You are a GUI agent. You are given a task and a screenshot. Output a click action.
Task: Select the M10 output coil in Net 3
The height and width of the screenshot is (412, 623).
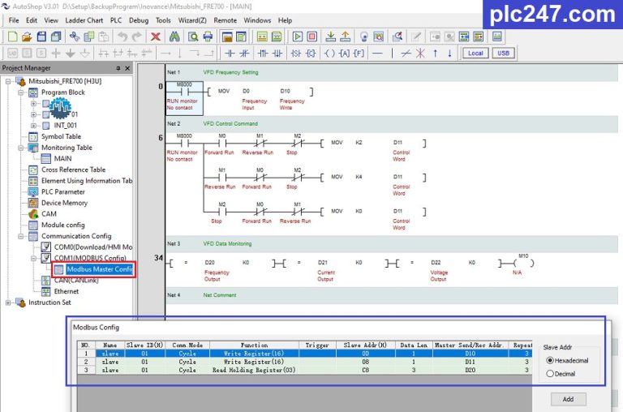523,263
